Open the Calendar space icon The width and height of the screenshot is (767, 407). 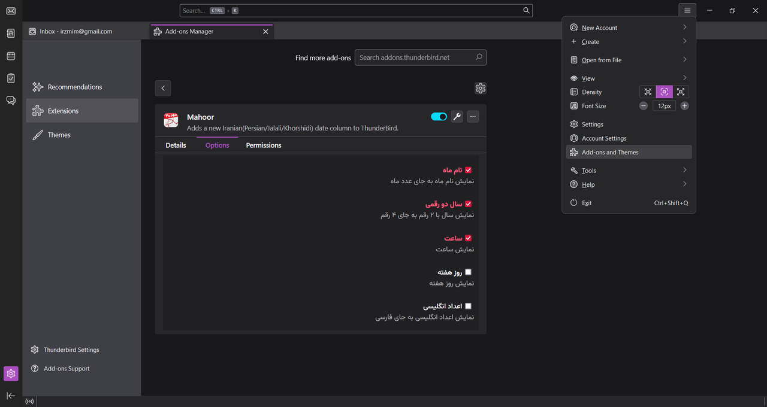pos(11,56)
